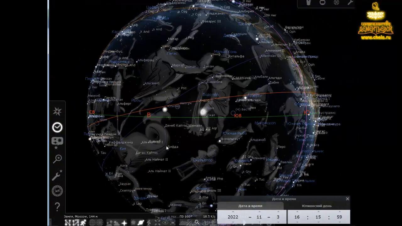Image resolution: width=402 pixels, height=226 pixels.
Task: Click the minutes field showing 15
Action: 318,217
